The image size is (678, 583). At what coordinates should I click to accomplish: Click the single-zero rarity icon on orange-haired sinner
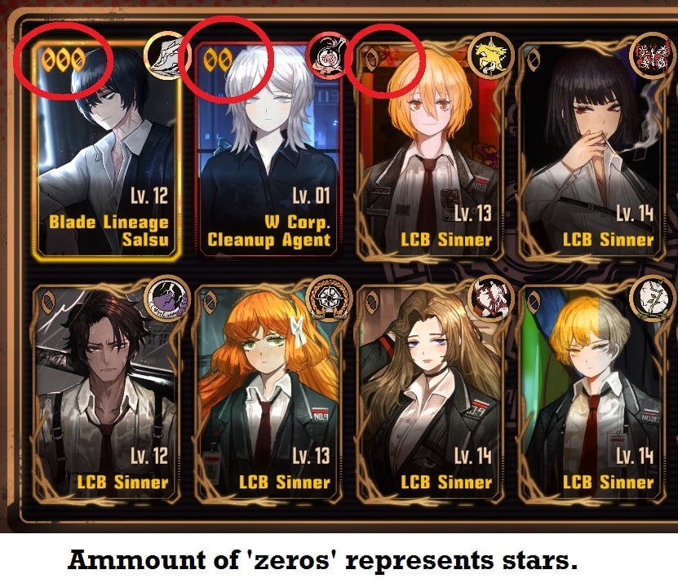(x=210, y=301)
